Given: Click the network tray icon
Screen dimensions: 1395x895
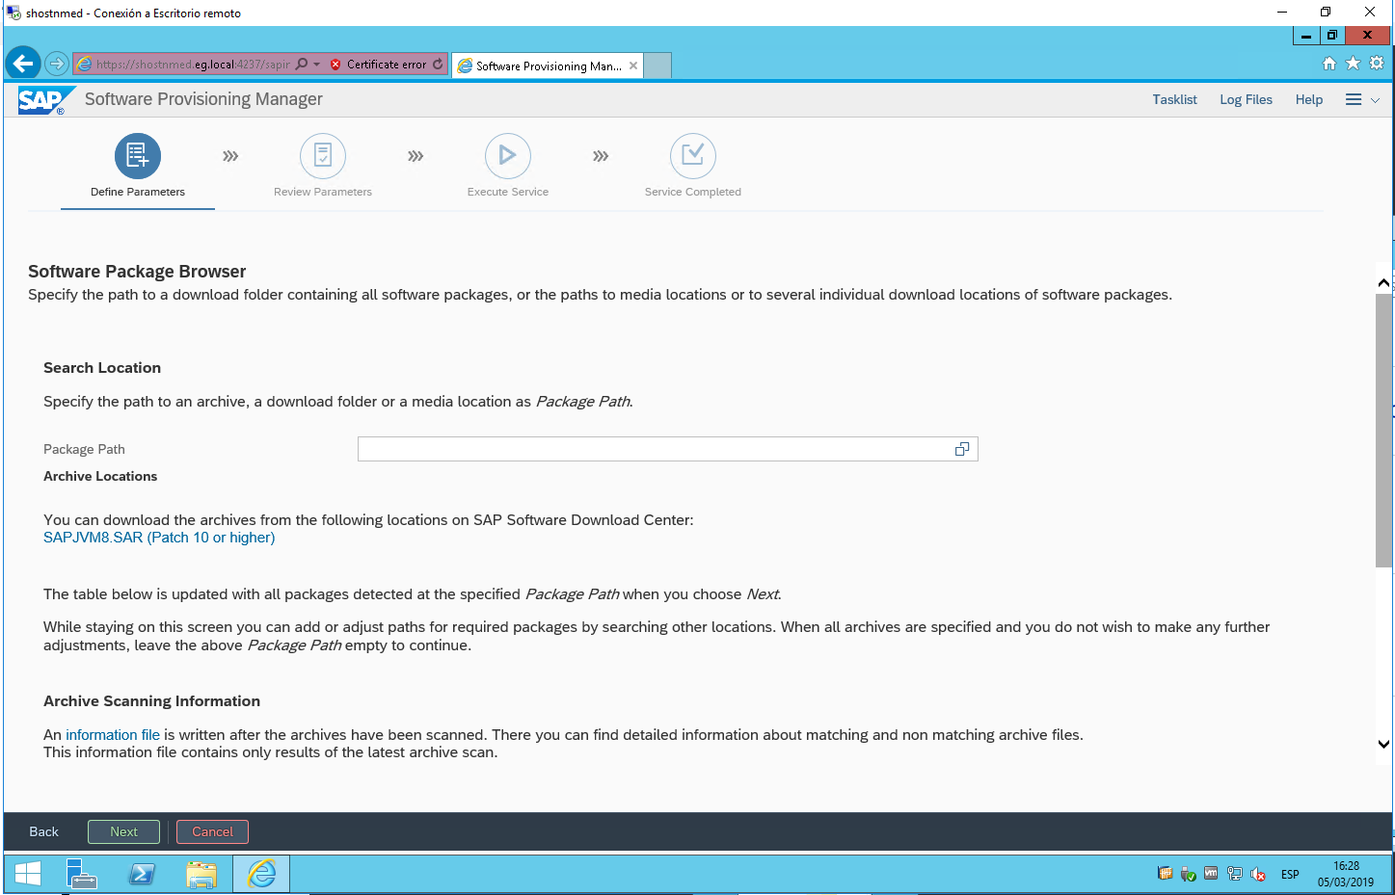Looking at the screenshot, I should [1235, 874].
